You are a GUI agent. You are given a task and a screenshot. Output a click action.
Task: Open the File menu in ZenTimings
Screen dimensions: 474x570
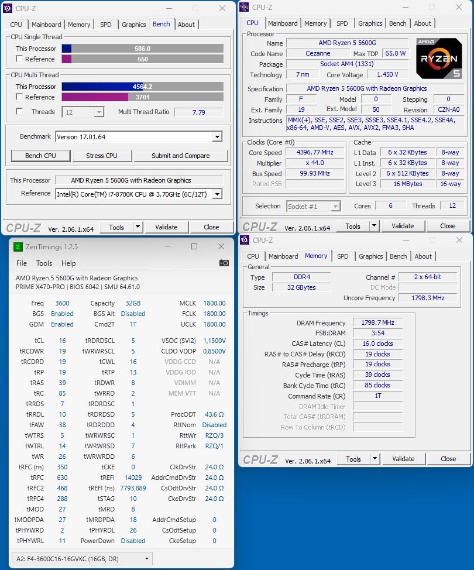(x=22, y=263)
